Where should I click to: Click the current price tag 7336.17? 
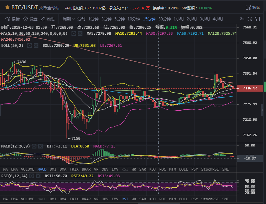point(250,88)
